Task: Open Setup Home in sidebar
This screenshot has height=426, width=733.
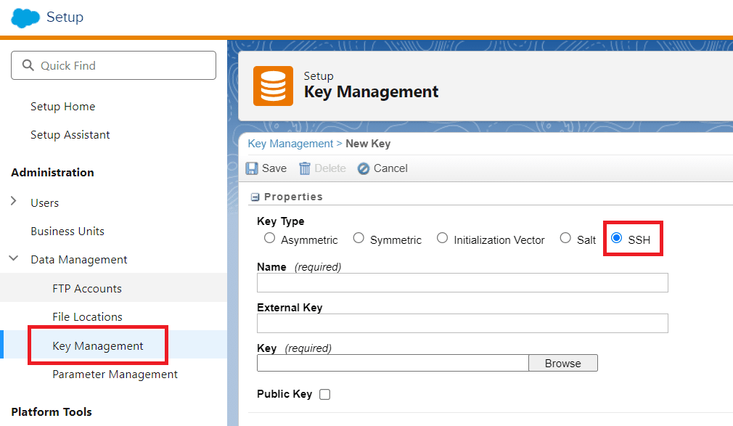Action: (62, 107)
